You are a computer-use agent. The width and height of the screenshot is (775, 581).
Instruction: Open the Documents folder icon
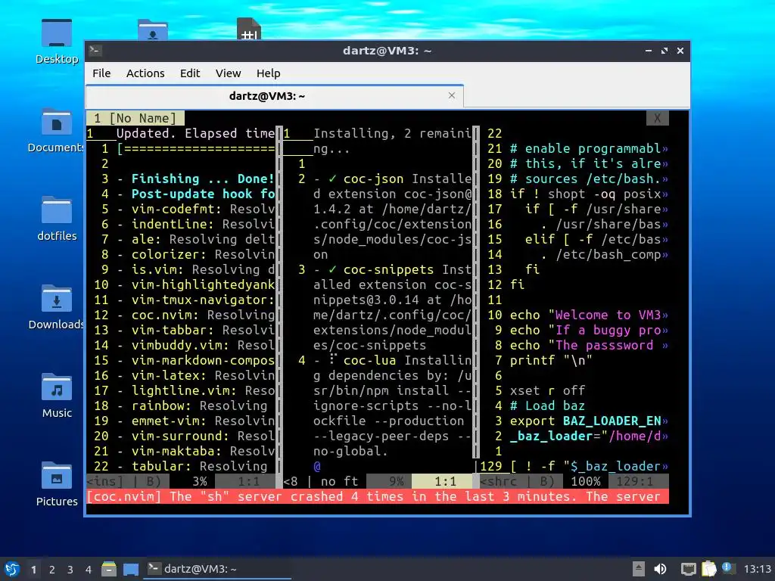pyautogui.click(x=56, y=122)
